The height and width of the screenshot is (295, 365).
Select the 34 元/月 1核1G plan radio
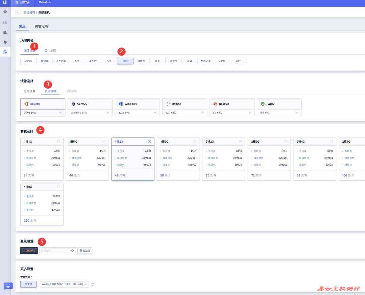coord(58,142)
